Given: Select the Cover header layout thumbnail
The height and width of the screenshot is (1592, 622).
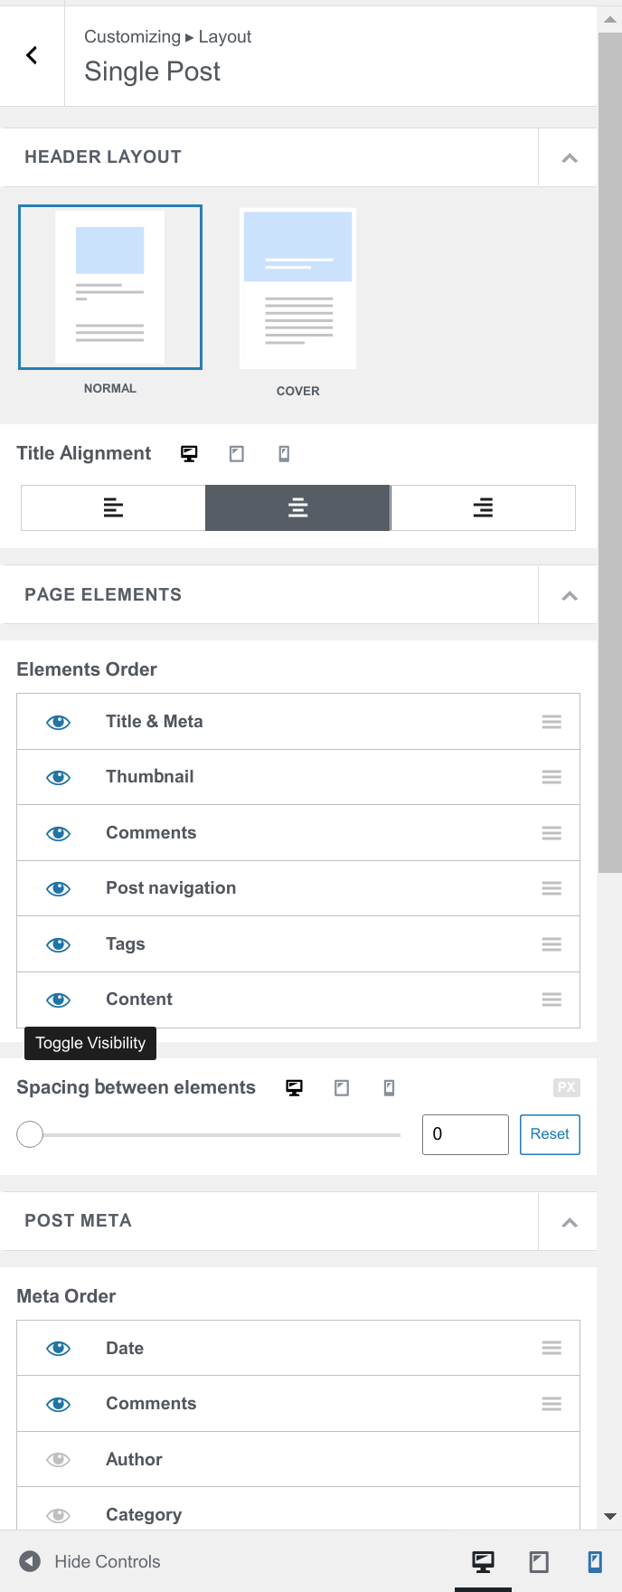Looking at the screenshot, I should click(x=297, y=288).
